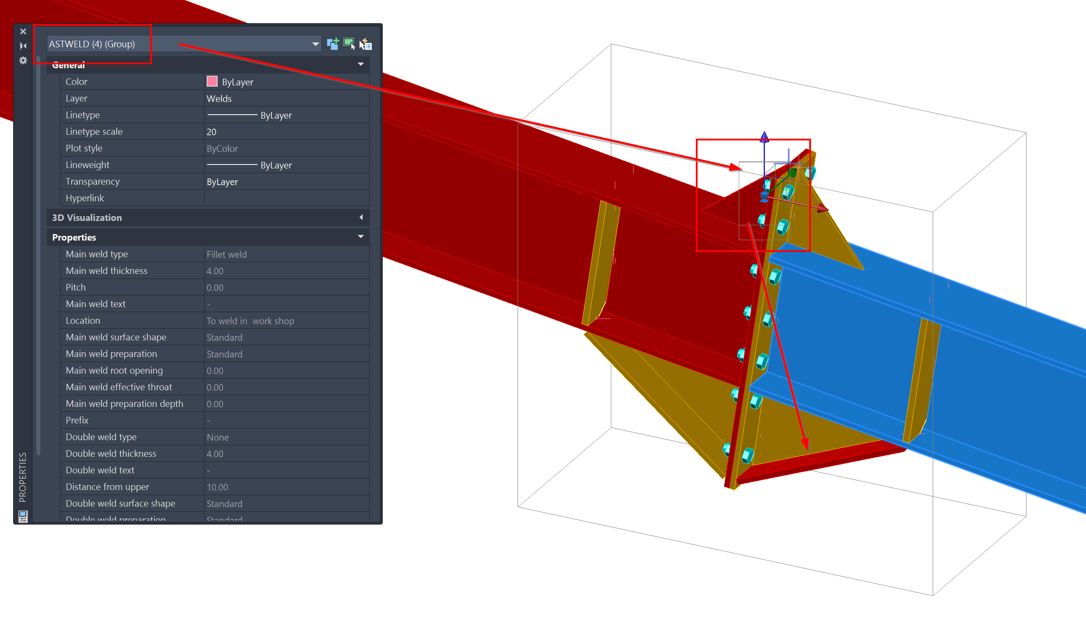This screenshot has height=623, width=1086.
Task: Toggle the PICKADD system variable icon
Action: [333, 43]
